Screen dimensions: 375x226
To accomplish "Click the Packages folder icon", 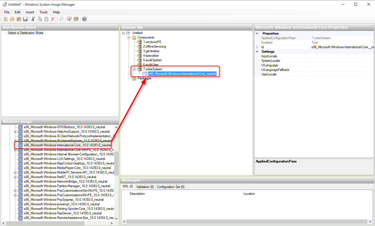I will coord(134,78).
